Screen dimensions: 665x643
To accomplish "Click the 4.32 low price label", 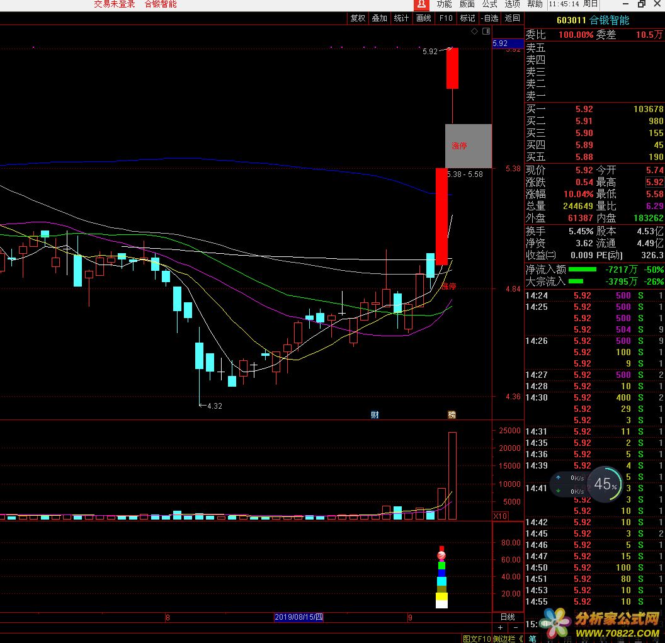I will [x=215, y=406].
